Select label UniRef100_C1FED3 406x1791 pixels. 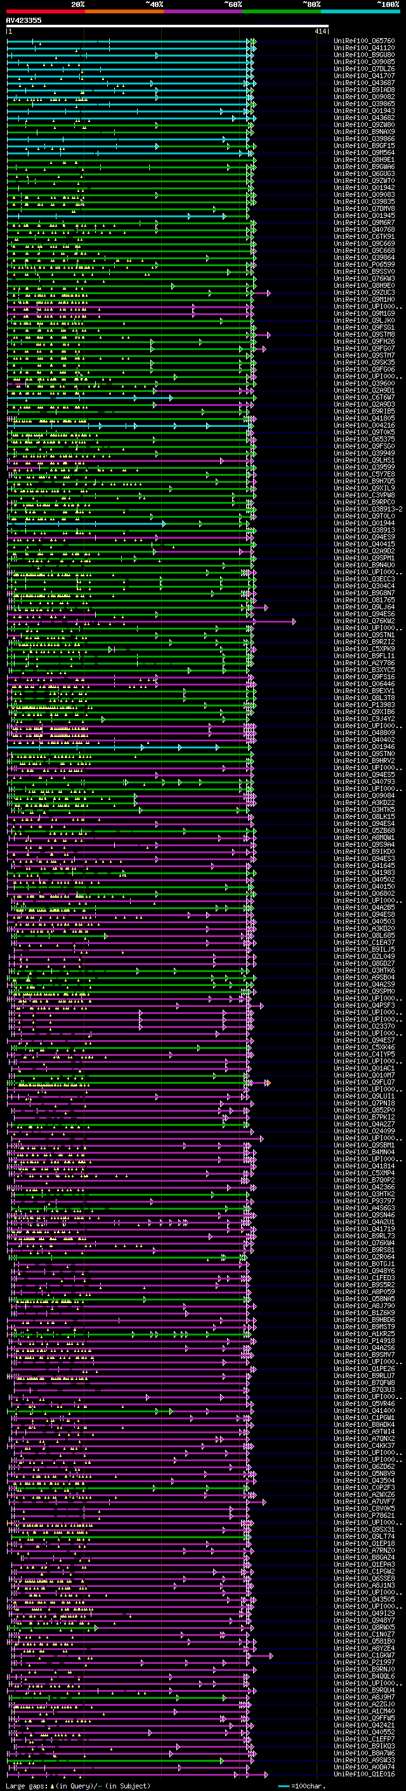(x=364, y=1278)
